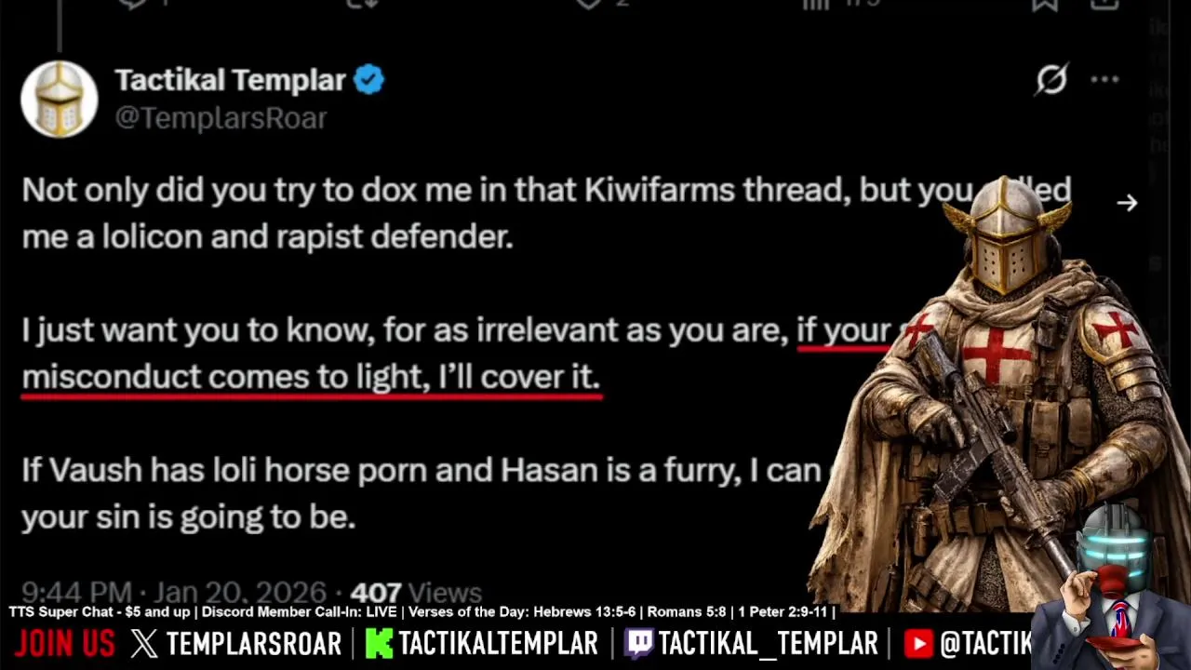The width and height of the screenshot is (1191, 670).
Task: Click the Tactikal Templar helmet avatar
Action: 60,100
